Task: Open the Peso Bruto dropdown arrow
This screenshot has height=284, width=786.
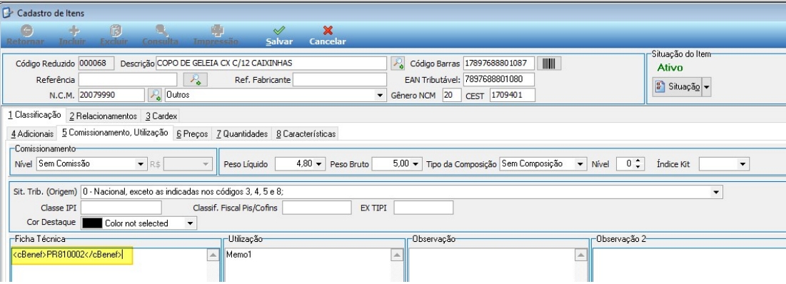Action: click(x=416, y=164)
